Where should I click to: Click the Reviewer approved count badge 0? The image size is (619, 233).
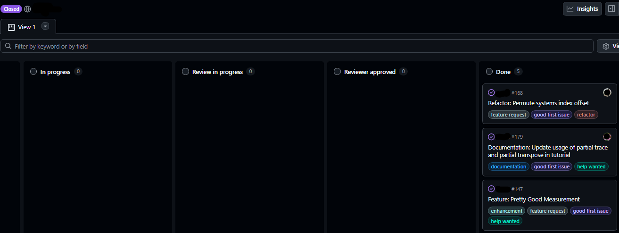tap(403, 72)
